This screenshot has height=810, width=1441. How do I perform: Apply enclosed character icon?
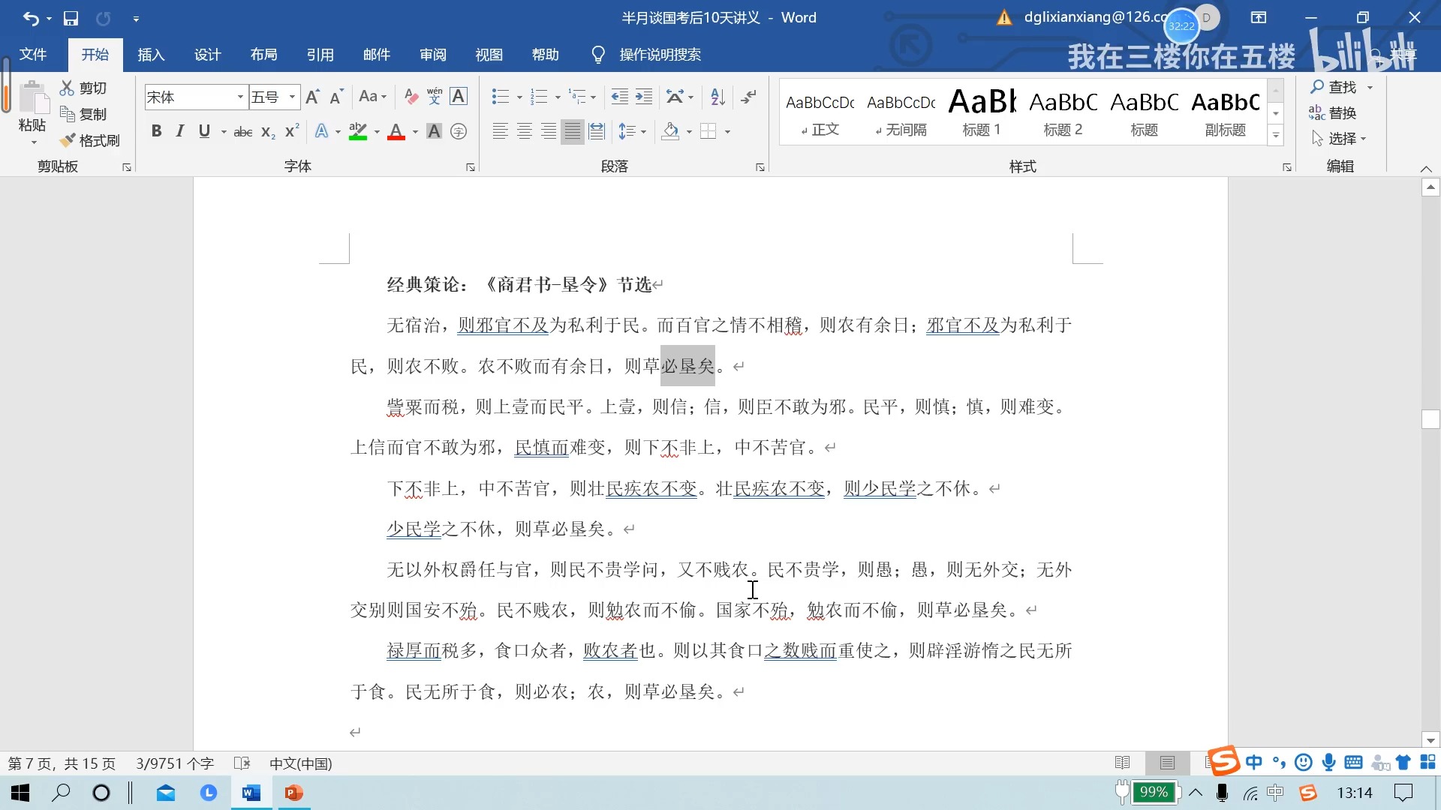[459, 132]
